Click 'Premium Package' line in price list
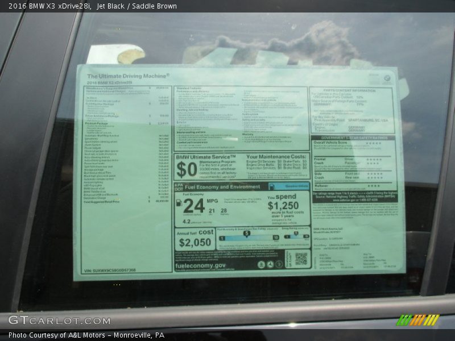 (x=127, y=123)
